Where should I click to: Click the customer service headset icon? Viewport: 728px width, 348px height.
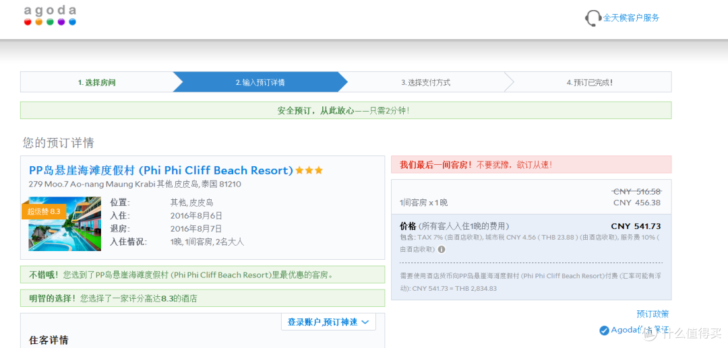[593, 19]
